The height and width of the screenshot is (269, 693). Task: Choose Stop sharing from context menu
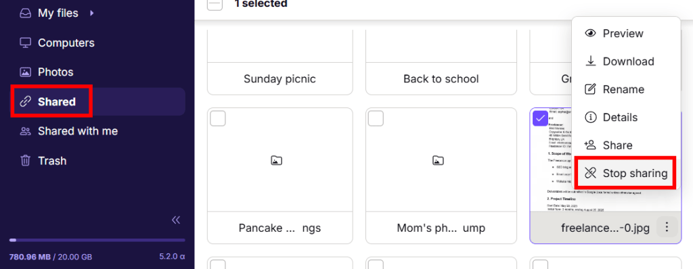coord(626,173)
